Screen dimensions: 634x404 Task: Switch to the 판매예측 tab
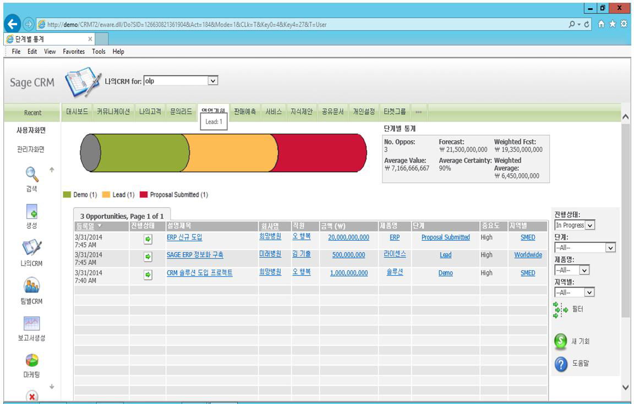(245, 112)
